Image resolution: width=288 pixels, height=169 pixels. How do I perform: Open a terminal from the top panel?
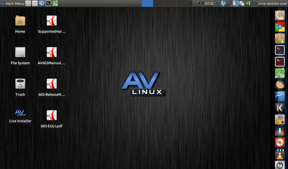click(48, 3)
